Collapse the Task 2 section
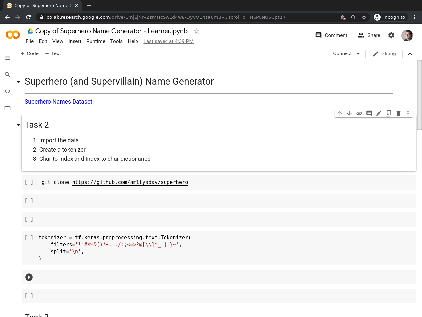The height and width of the screenshot is (317, 422). point(18,125)
